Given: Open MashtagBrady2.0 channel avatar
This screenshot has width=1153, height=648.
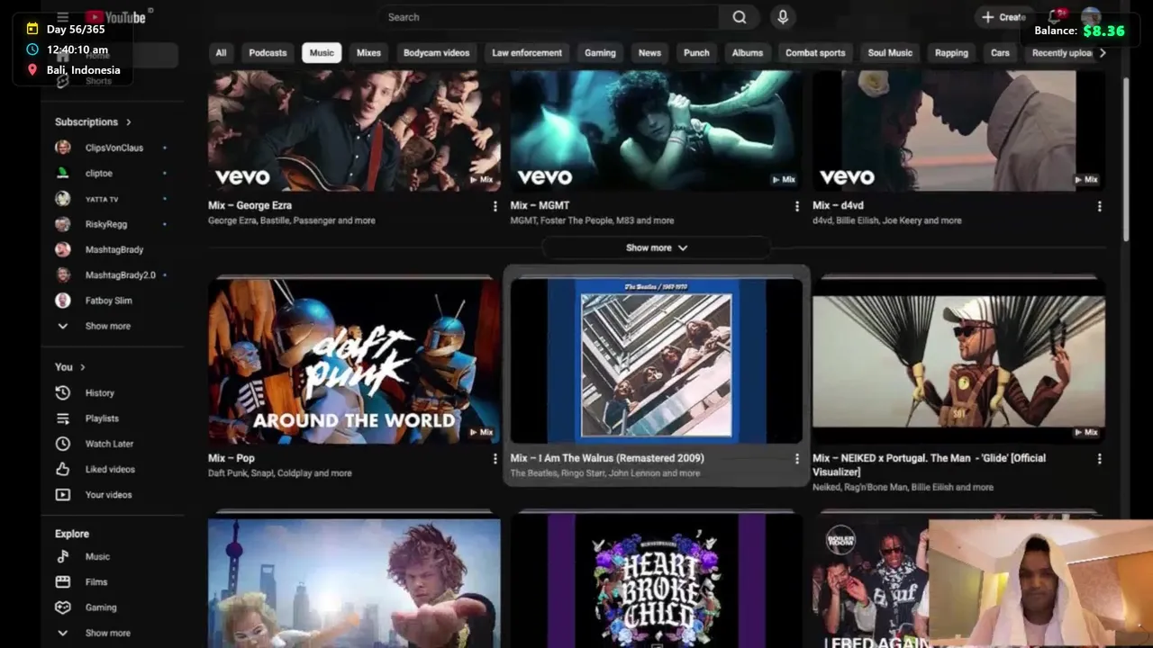Looking at the screenshot, I should [63, 274].
